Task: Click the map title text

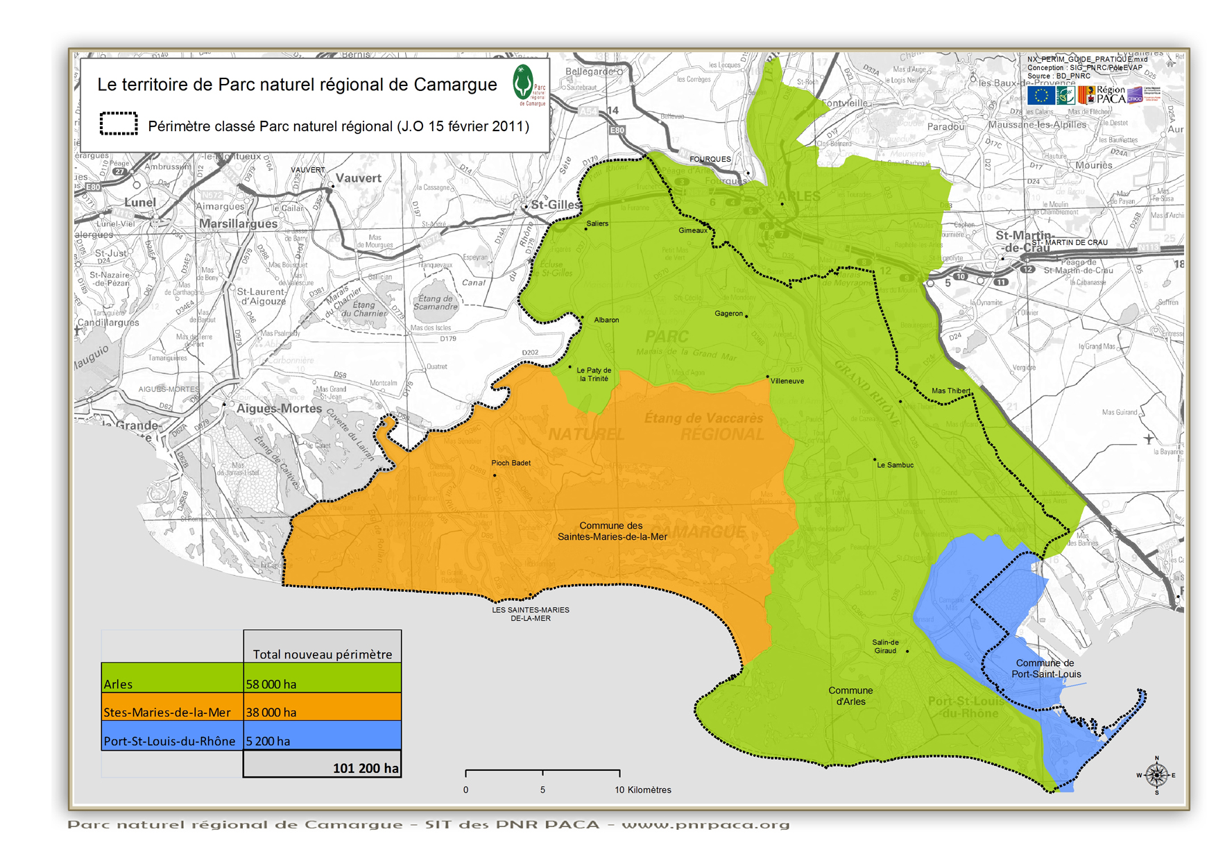Action: click(297, 85)
